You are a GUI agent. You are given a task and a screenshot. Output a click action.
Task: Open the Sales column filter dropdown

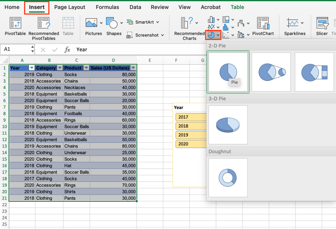(133, 68)
